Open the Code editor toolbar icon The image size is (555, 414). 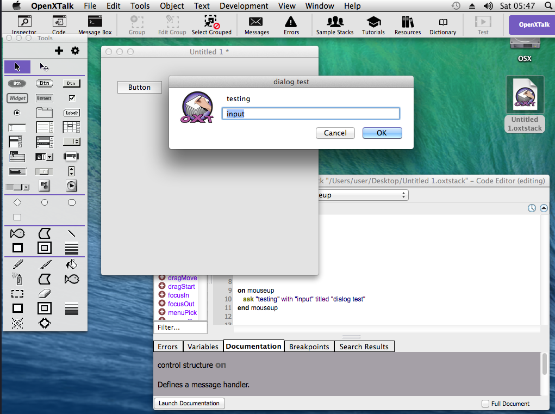click(59, 25)
